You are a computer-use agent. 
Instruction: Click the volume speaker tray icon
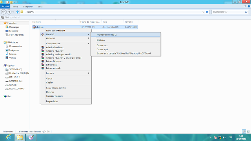point(224,137)
